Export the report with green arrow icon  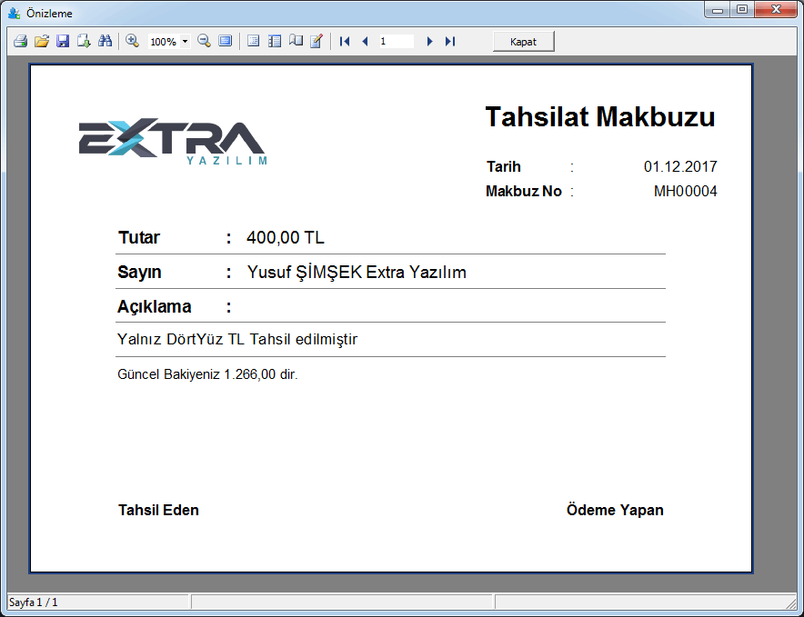point(84,41)
